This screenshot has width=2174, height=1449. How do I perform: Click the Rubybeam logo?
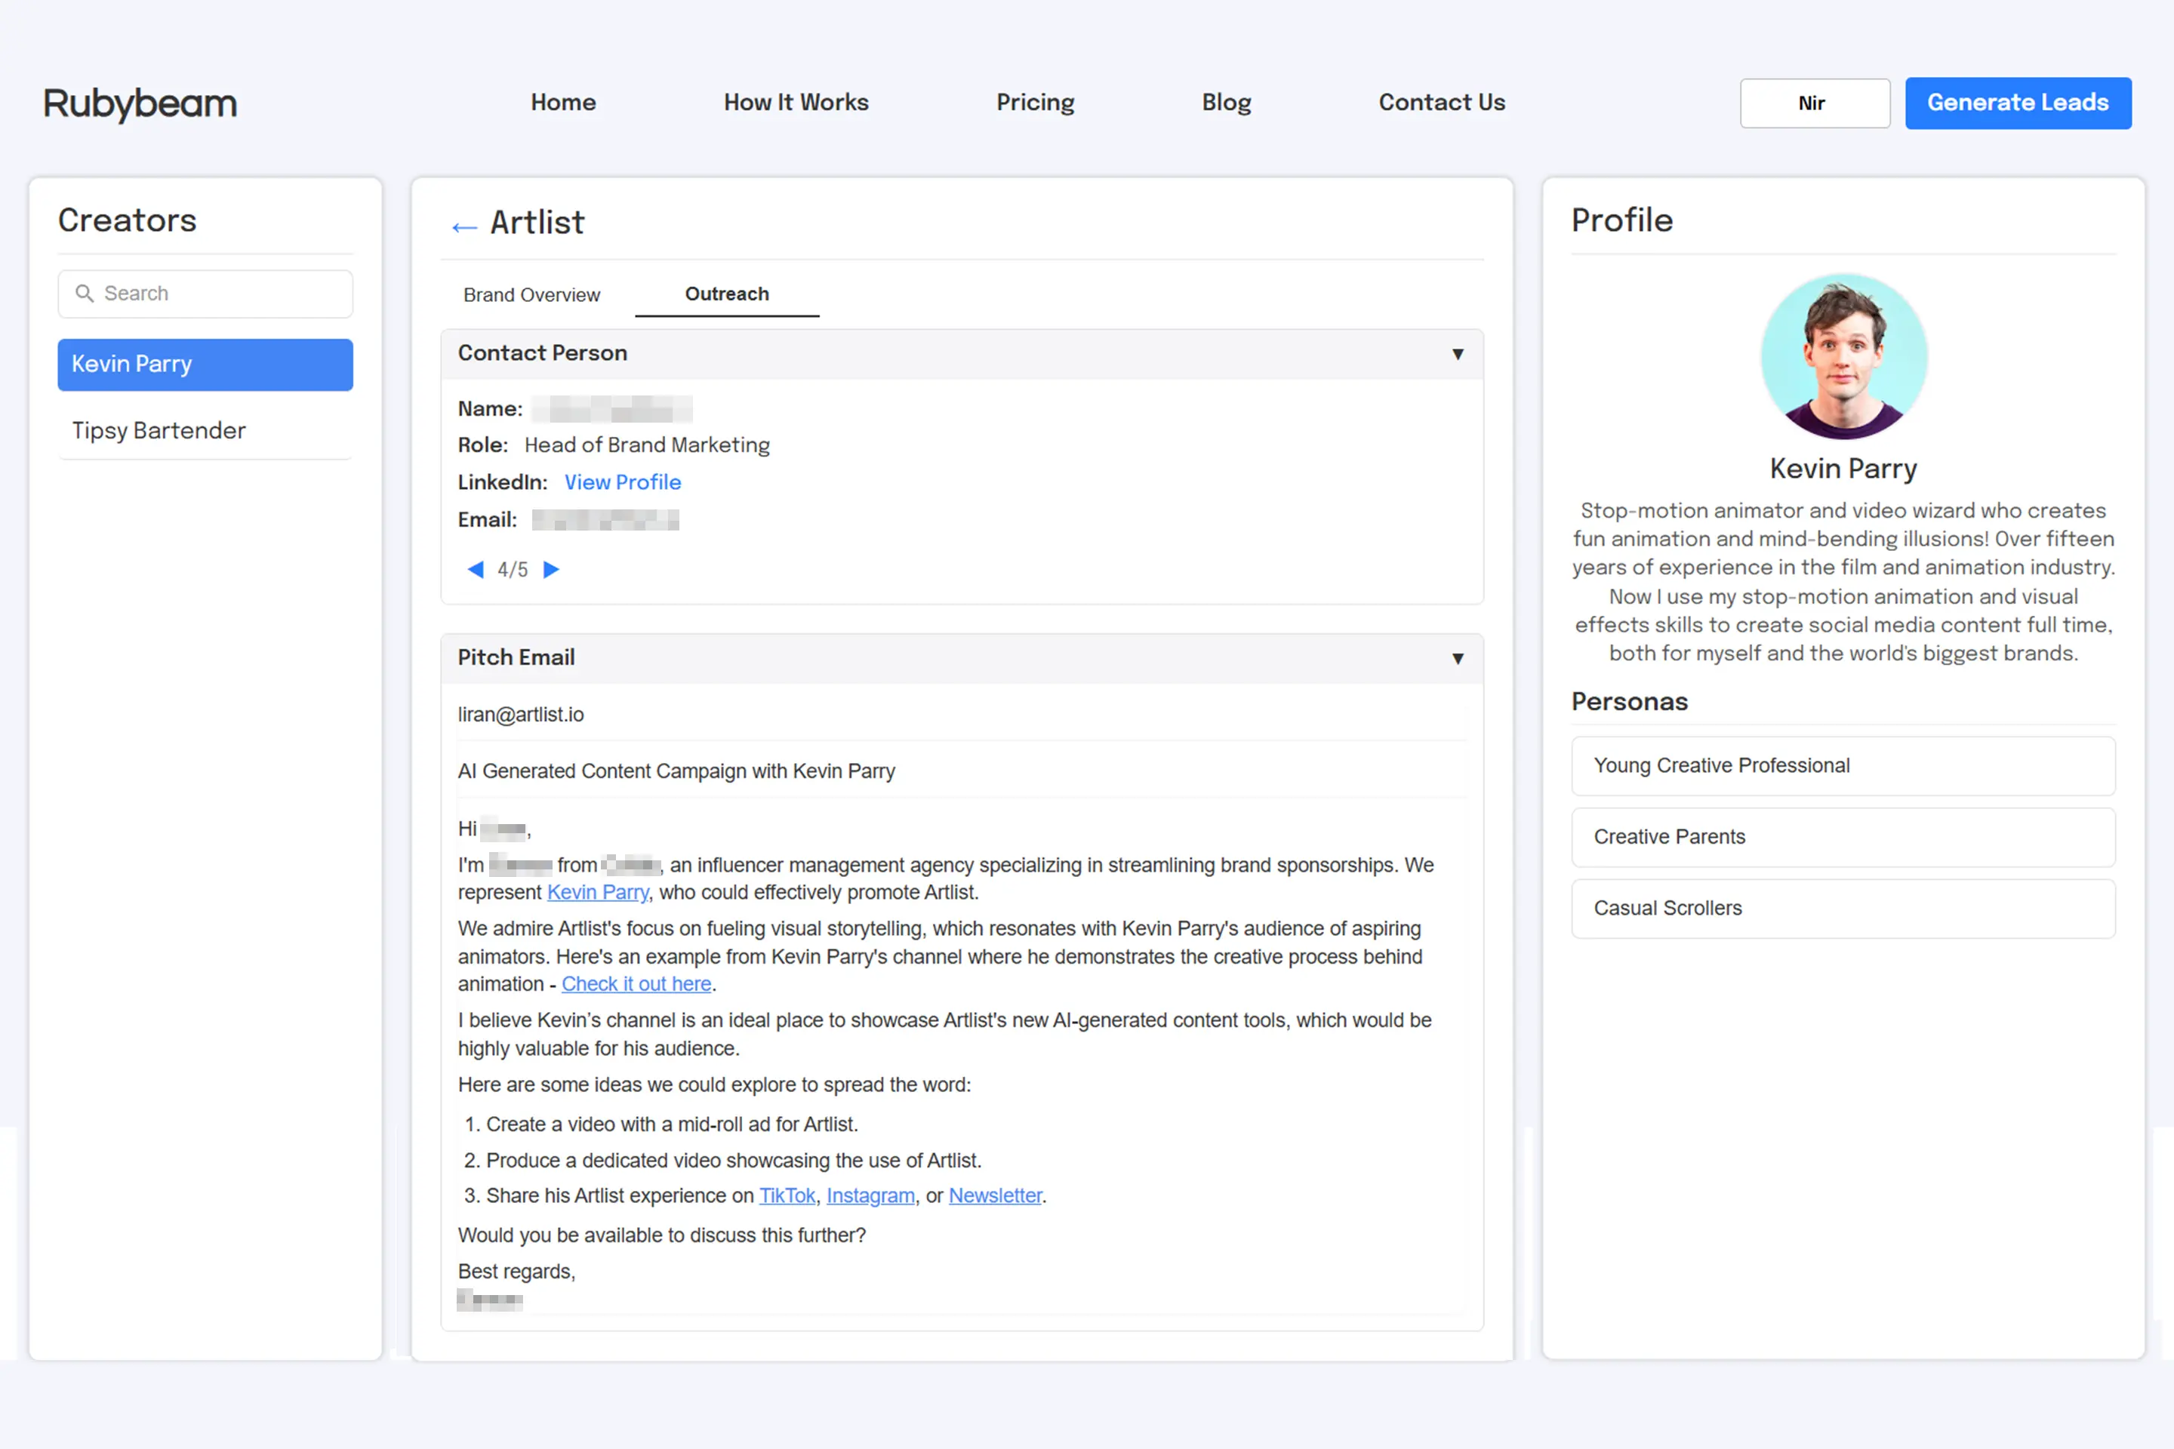point(140,103)
